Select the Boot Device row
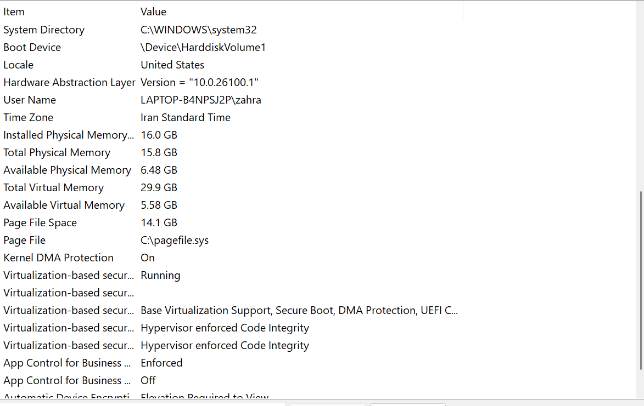The image size is (644, 406). click(32, 47)
